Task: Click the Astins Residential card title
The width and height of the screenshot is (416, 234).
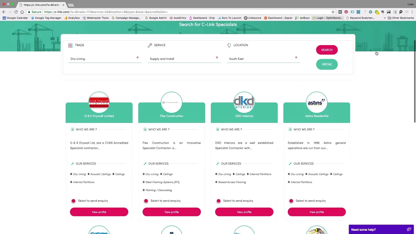Action: tap(317, 116)
